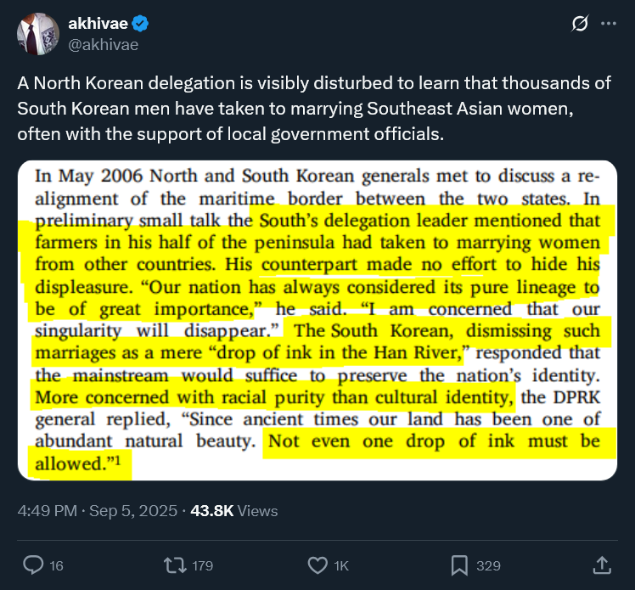Click the reply speech bubble icon
The width and height of the screenshot is (635, 590).
(x=33, y=565)
